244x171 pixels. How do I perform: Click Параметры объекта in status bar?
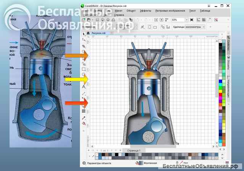tap(99, 163)
